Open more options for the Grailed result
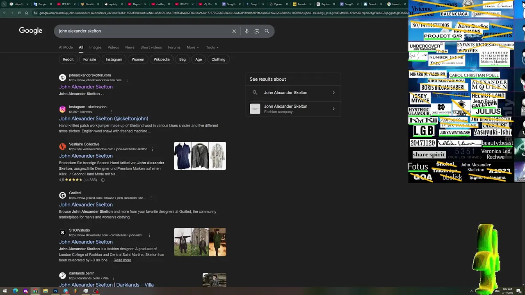 click(x=151, y=198)
